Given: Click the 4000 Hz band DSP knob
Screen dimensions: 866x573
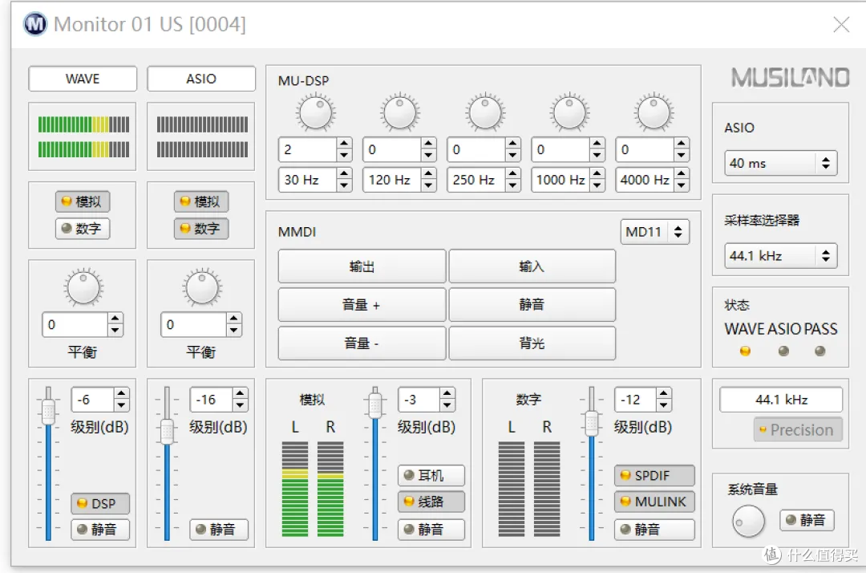Looking at the screenshot, I should click(654, 112).
